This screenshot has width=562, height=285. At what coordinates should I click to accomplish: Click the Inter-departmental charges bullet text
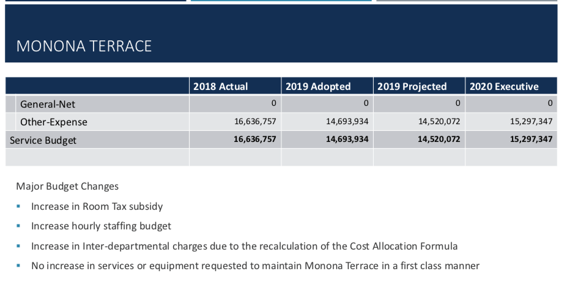(245, 246)
